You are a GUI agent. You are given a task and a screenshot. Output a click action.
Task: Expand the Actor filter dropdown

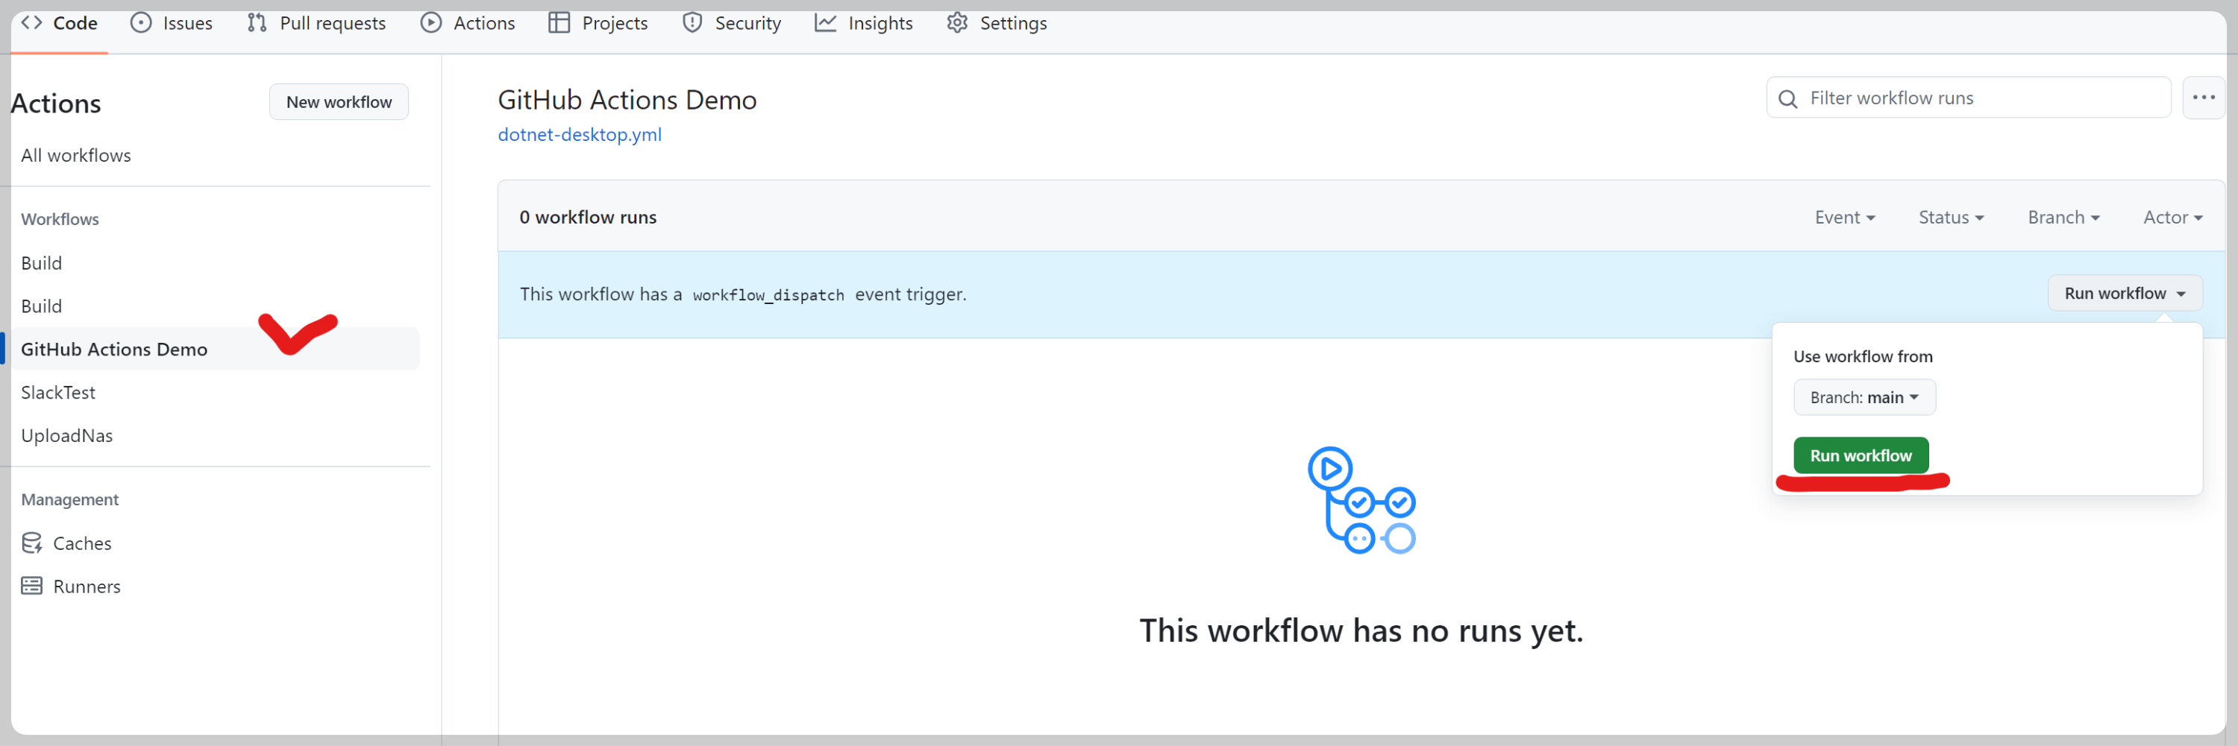[2173, 218]
